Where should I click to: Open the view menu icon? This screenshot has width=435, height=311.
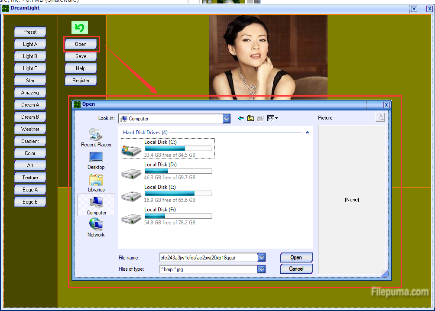tap(273, 118)
